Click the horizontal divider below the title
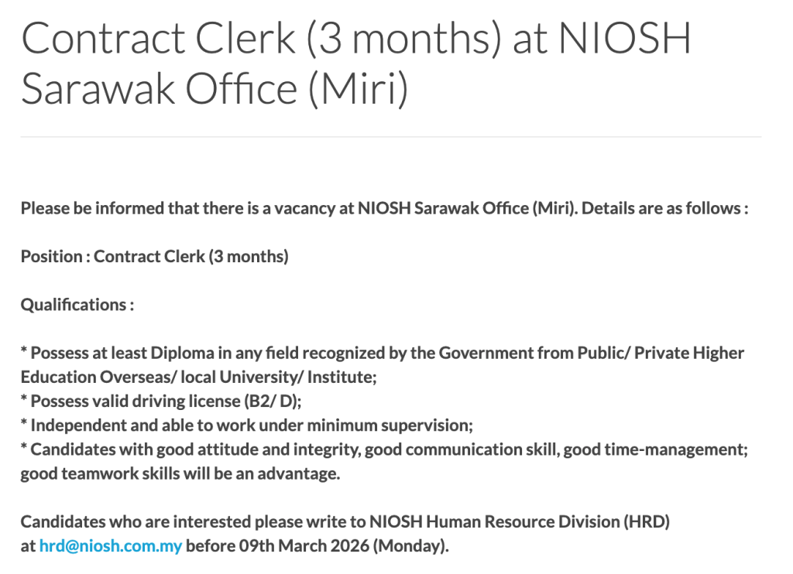793x574 pixels. [x=391, y=137]
